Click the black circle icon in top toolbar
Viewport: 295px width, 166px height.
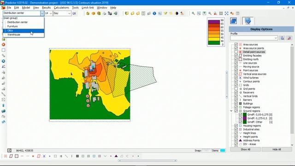pos(177,13)
